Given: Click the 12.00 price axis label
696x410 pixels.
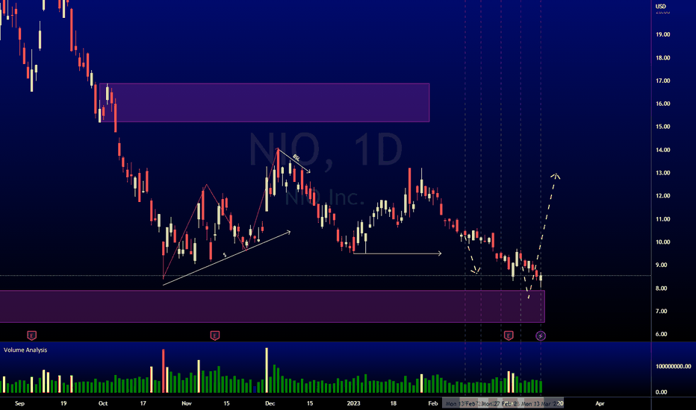Looking at the screenshot, I should (x=662, y=196).
